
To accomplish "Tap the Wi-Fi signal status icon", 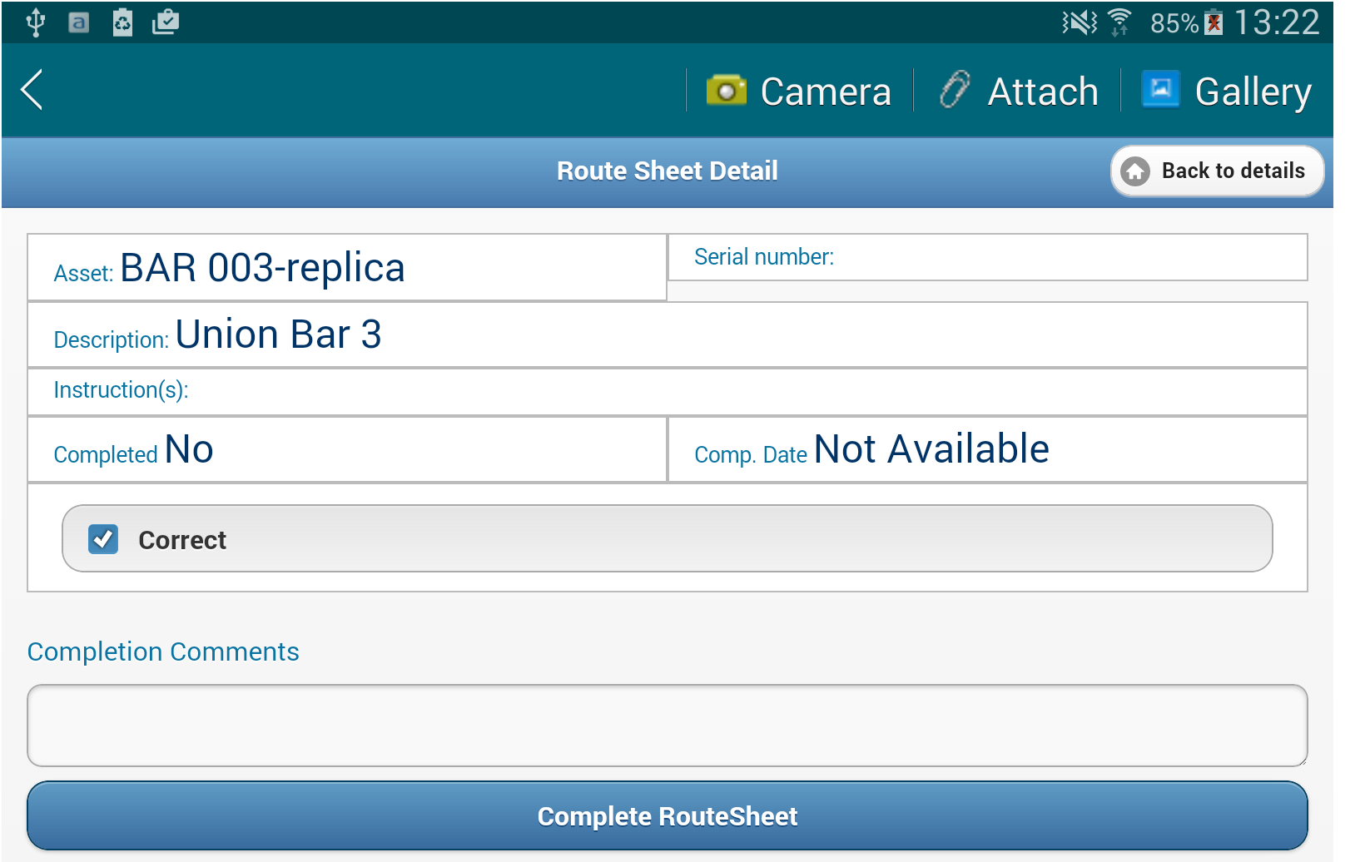I will (1120, 22).
